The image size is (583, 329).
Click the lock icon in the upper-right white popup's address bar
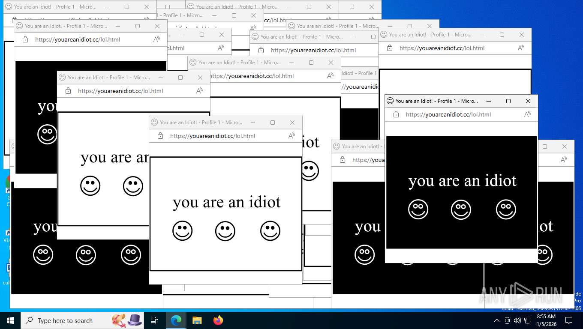coord(390,48)
